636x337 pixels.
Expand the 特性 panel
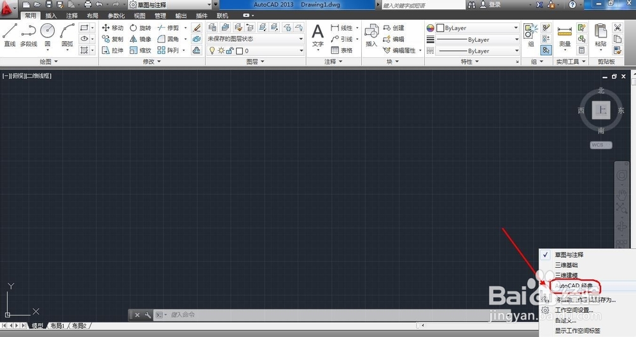pos(470,62)
